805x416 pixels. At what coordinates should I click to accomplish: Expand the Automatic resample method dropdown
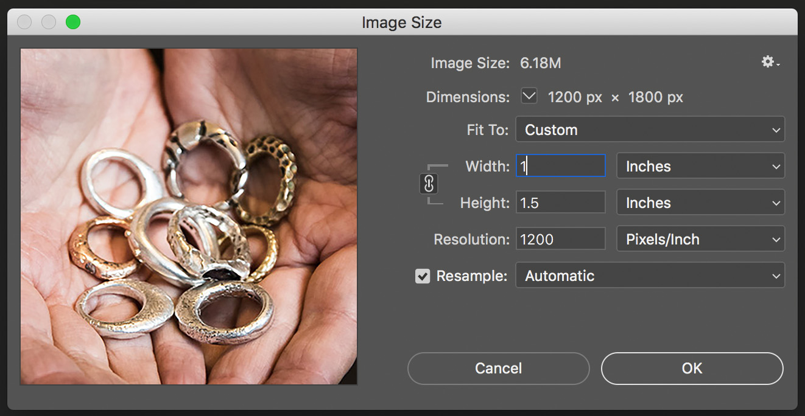[650, 276]
